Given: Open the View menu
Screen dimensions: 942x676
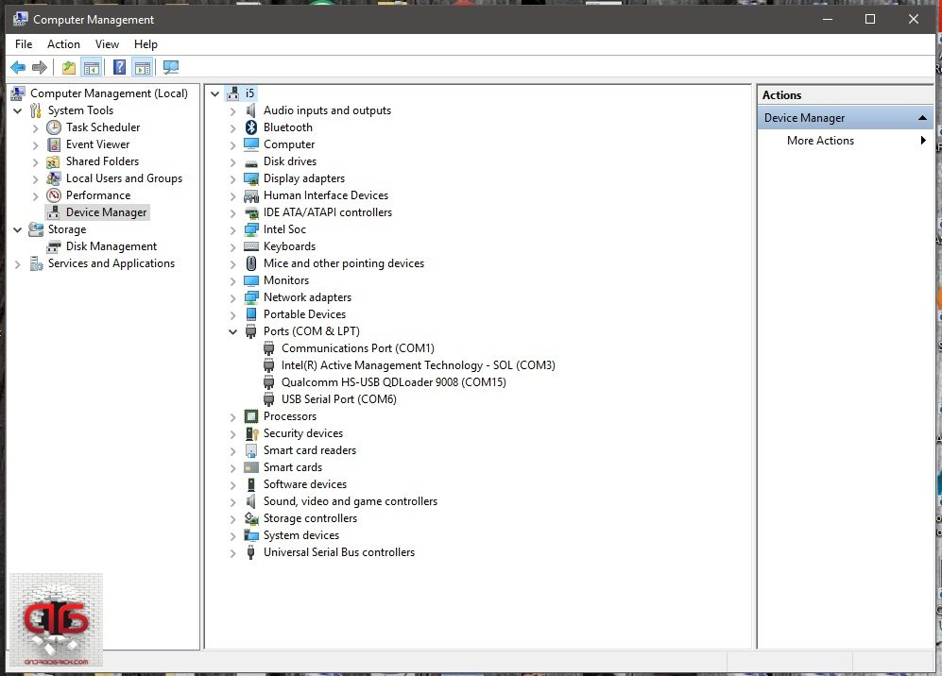Looking at the screenshot, I should tap(107, 44).
